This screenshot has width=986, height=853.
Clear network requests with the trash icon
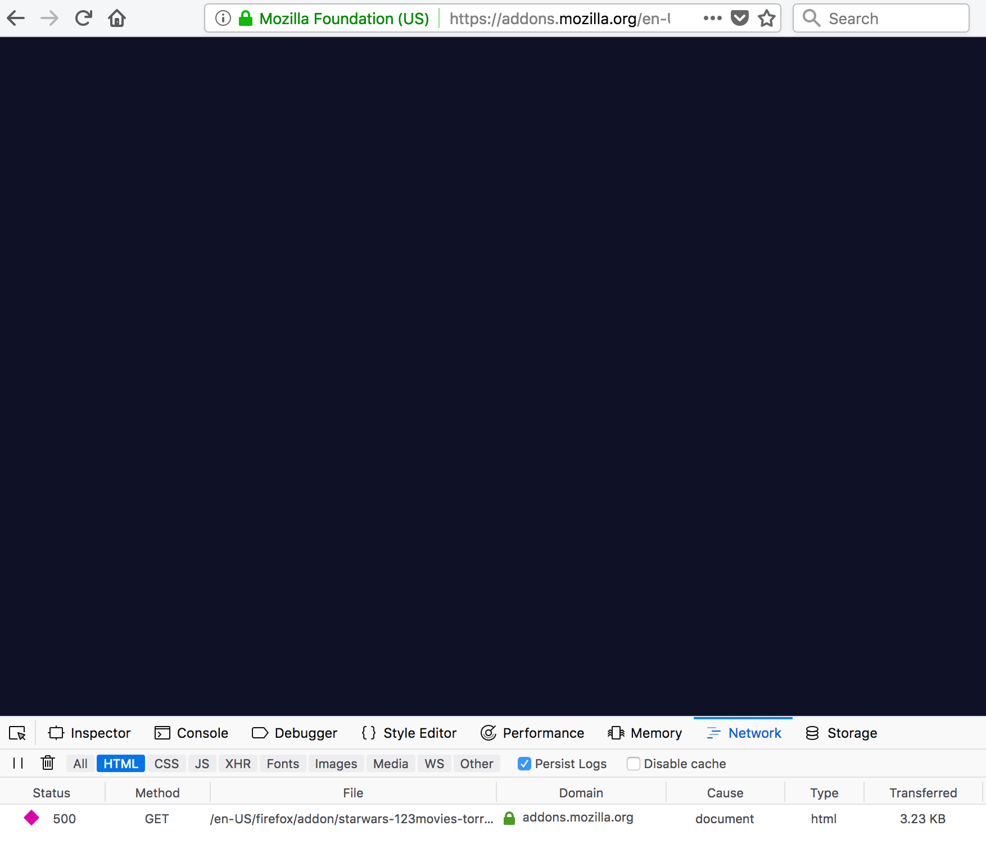(47, 763)
